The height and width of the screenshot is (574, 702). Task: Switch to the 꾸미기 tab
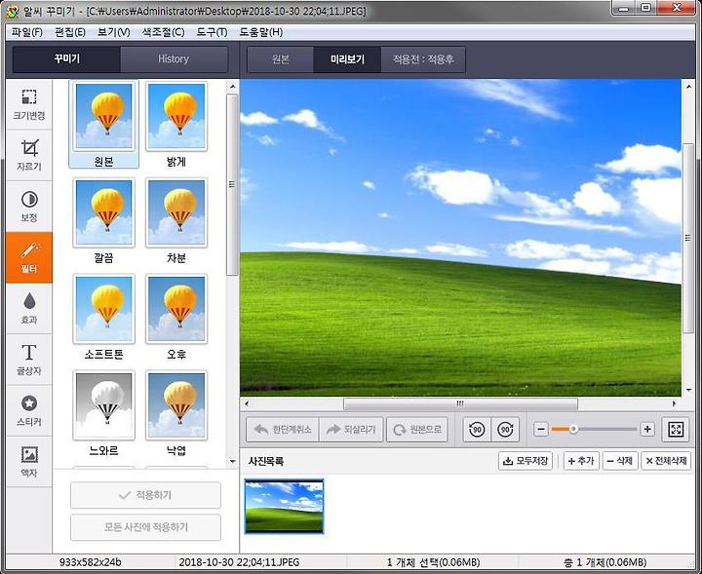[x=66, y=59]
